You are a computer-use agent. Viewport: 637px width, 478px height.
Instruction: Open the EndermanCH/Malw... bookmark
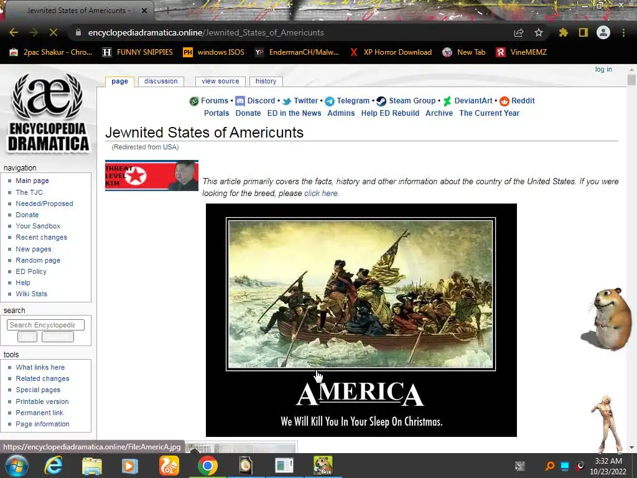[x=297, y=52]
